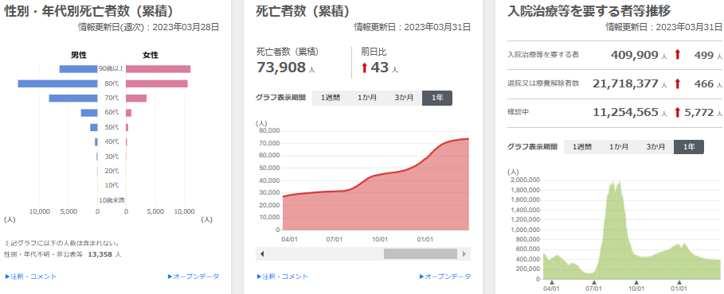Click the value 11,254,565 for 確認中
This screenshot has width=724, height=294.
click(626, 112)
